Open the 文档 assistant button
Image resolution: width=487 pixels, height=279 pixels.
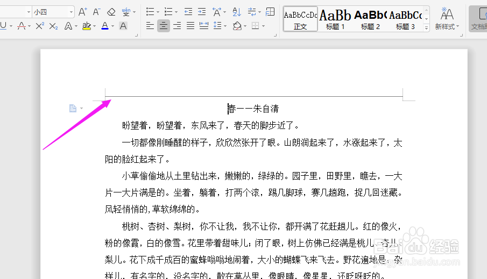click(x=478, y=19)
